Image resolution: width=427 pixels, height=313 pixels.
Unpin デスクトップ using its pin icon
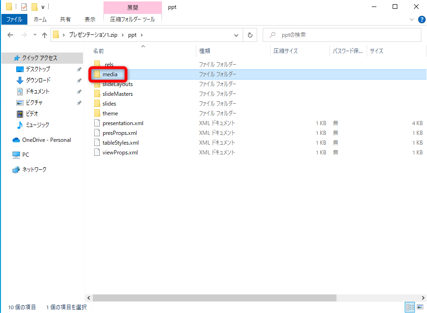[79, 69]
